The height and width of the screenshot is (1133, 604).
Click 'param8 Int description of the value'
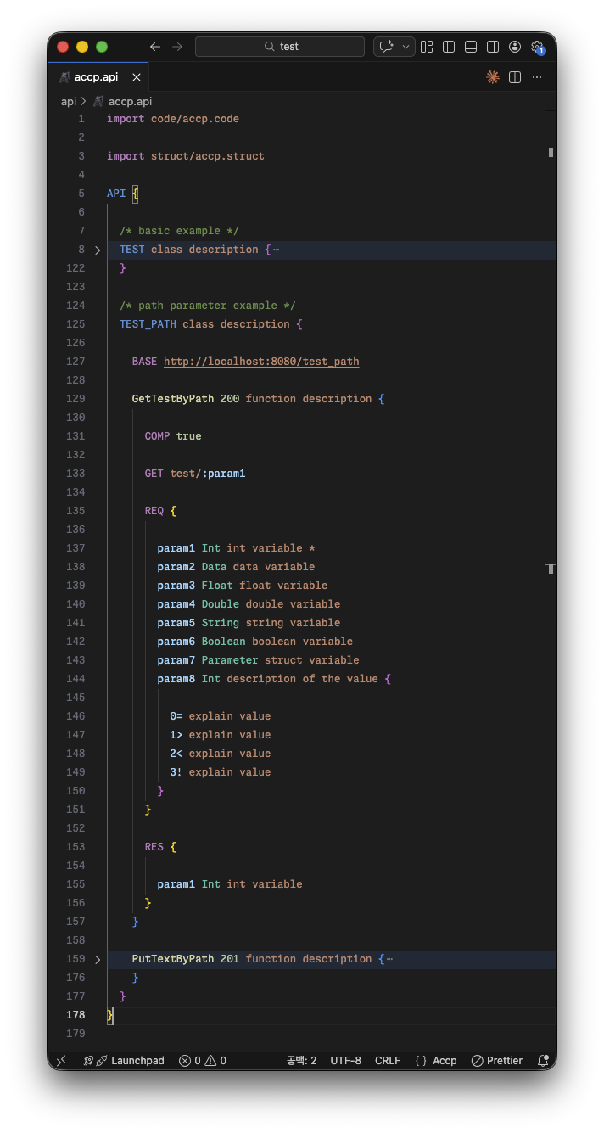coord(268,679)
